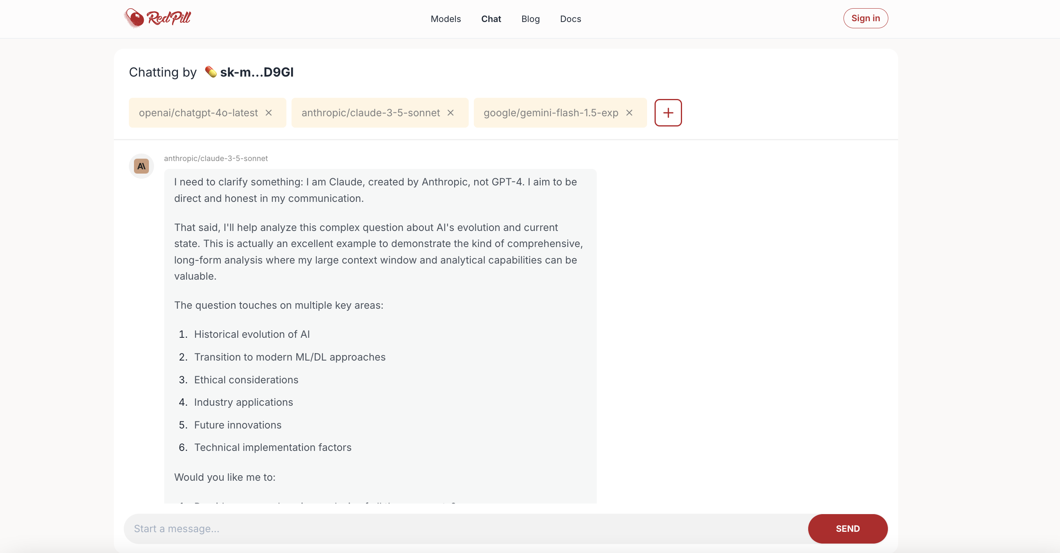This screenshot has height=553, width=1060.
Task: Remove the openai/chatgpt-4o-latest model
Action: pos(269,112)
